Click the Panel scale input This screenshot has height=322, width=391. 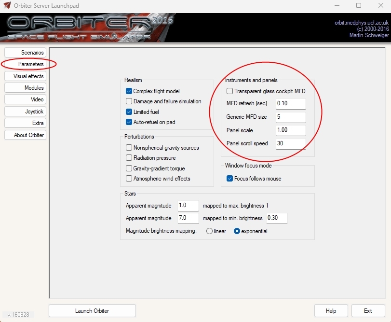(291, 130)
